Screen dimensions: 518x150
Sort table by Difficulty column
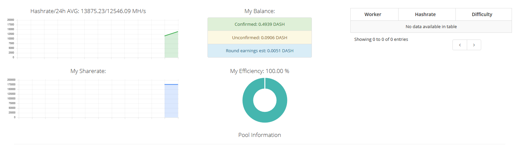(484, 14)
